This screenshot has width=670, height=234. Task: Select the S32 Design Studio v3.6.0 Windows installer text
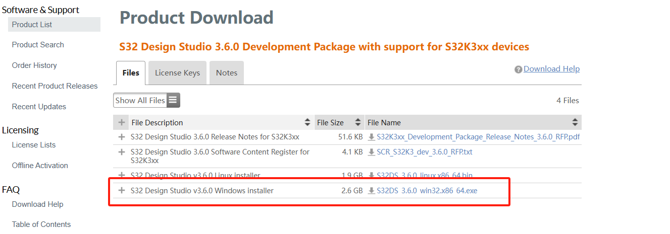coord(202,191)
